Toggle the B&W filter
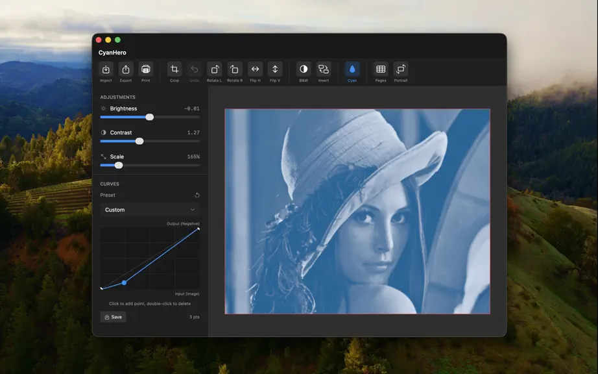Image resolution: width=598 pixels, height=374 pixels. tap(304, 69)
